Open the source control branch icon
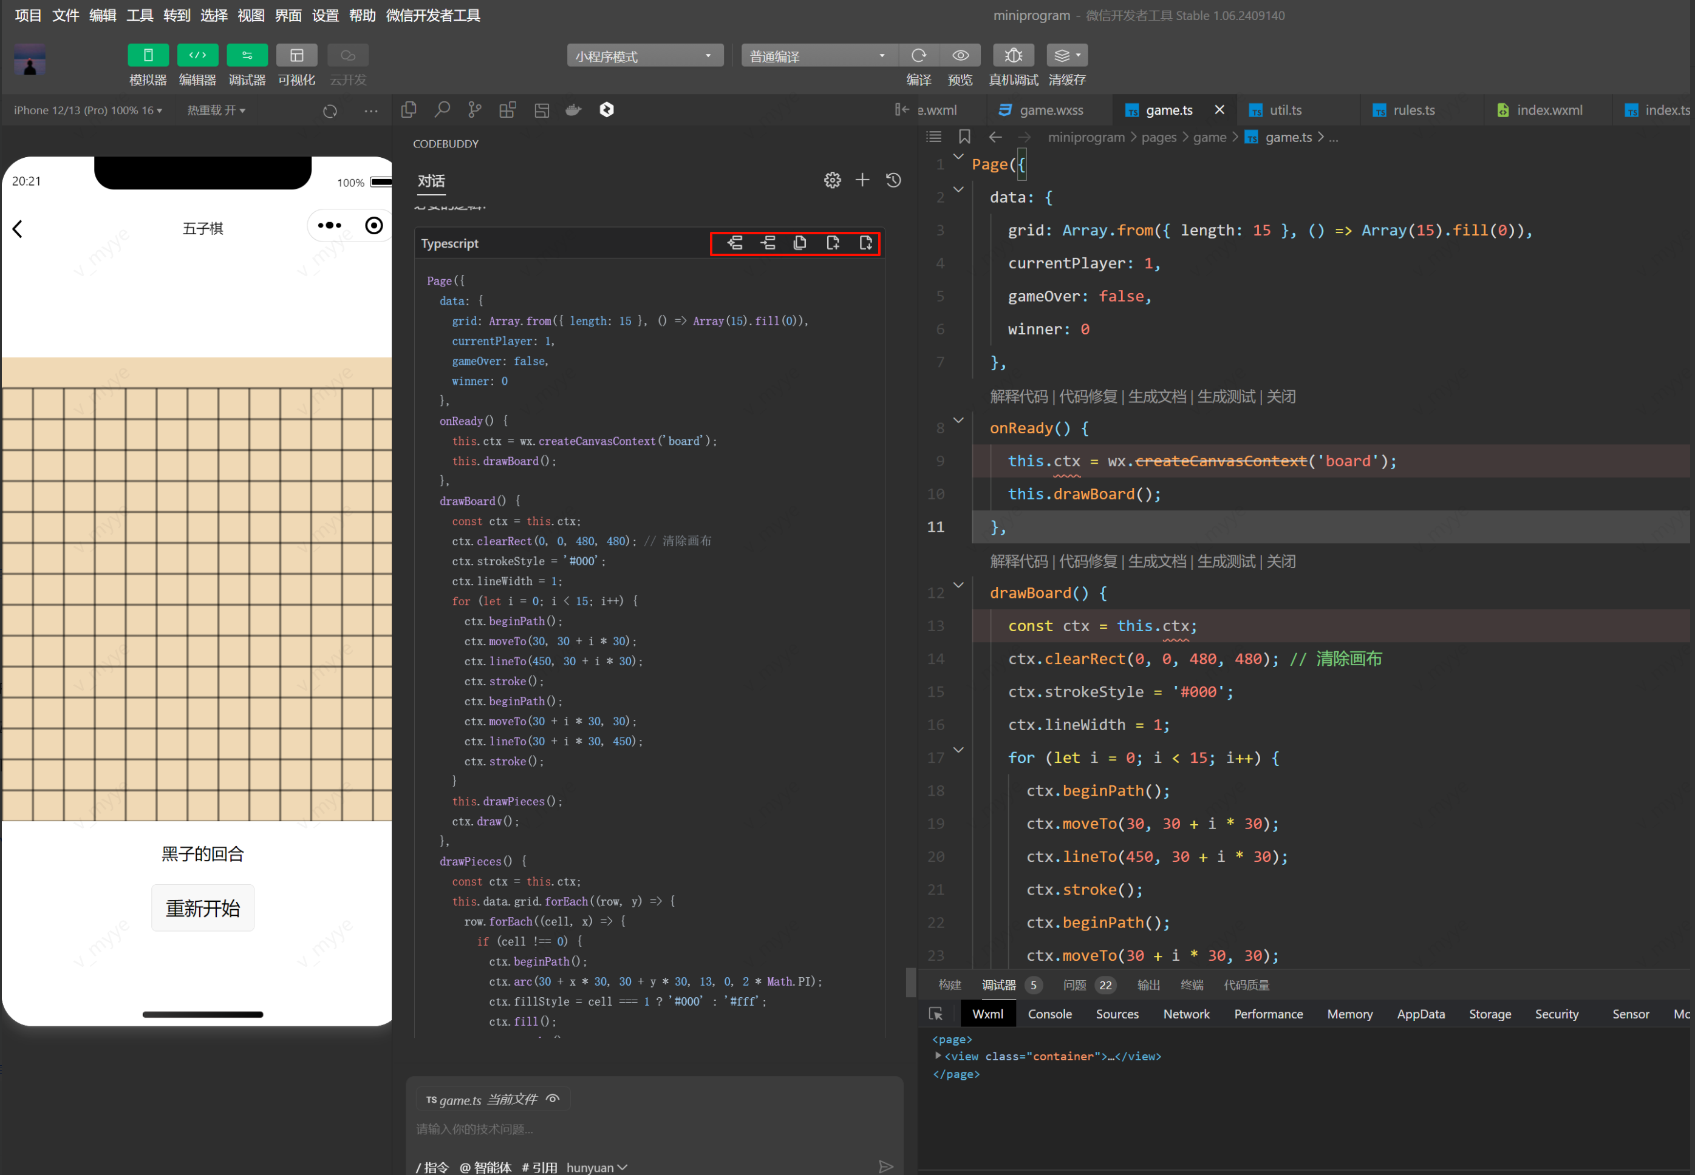The image size is (1695, 1175). [475, 110]
